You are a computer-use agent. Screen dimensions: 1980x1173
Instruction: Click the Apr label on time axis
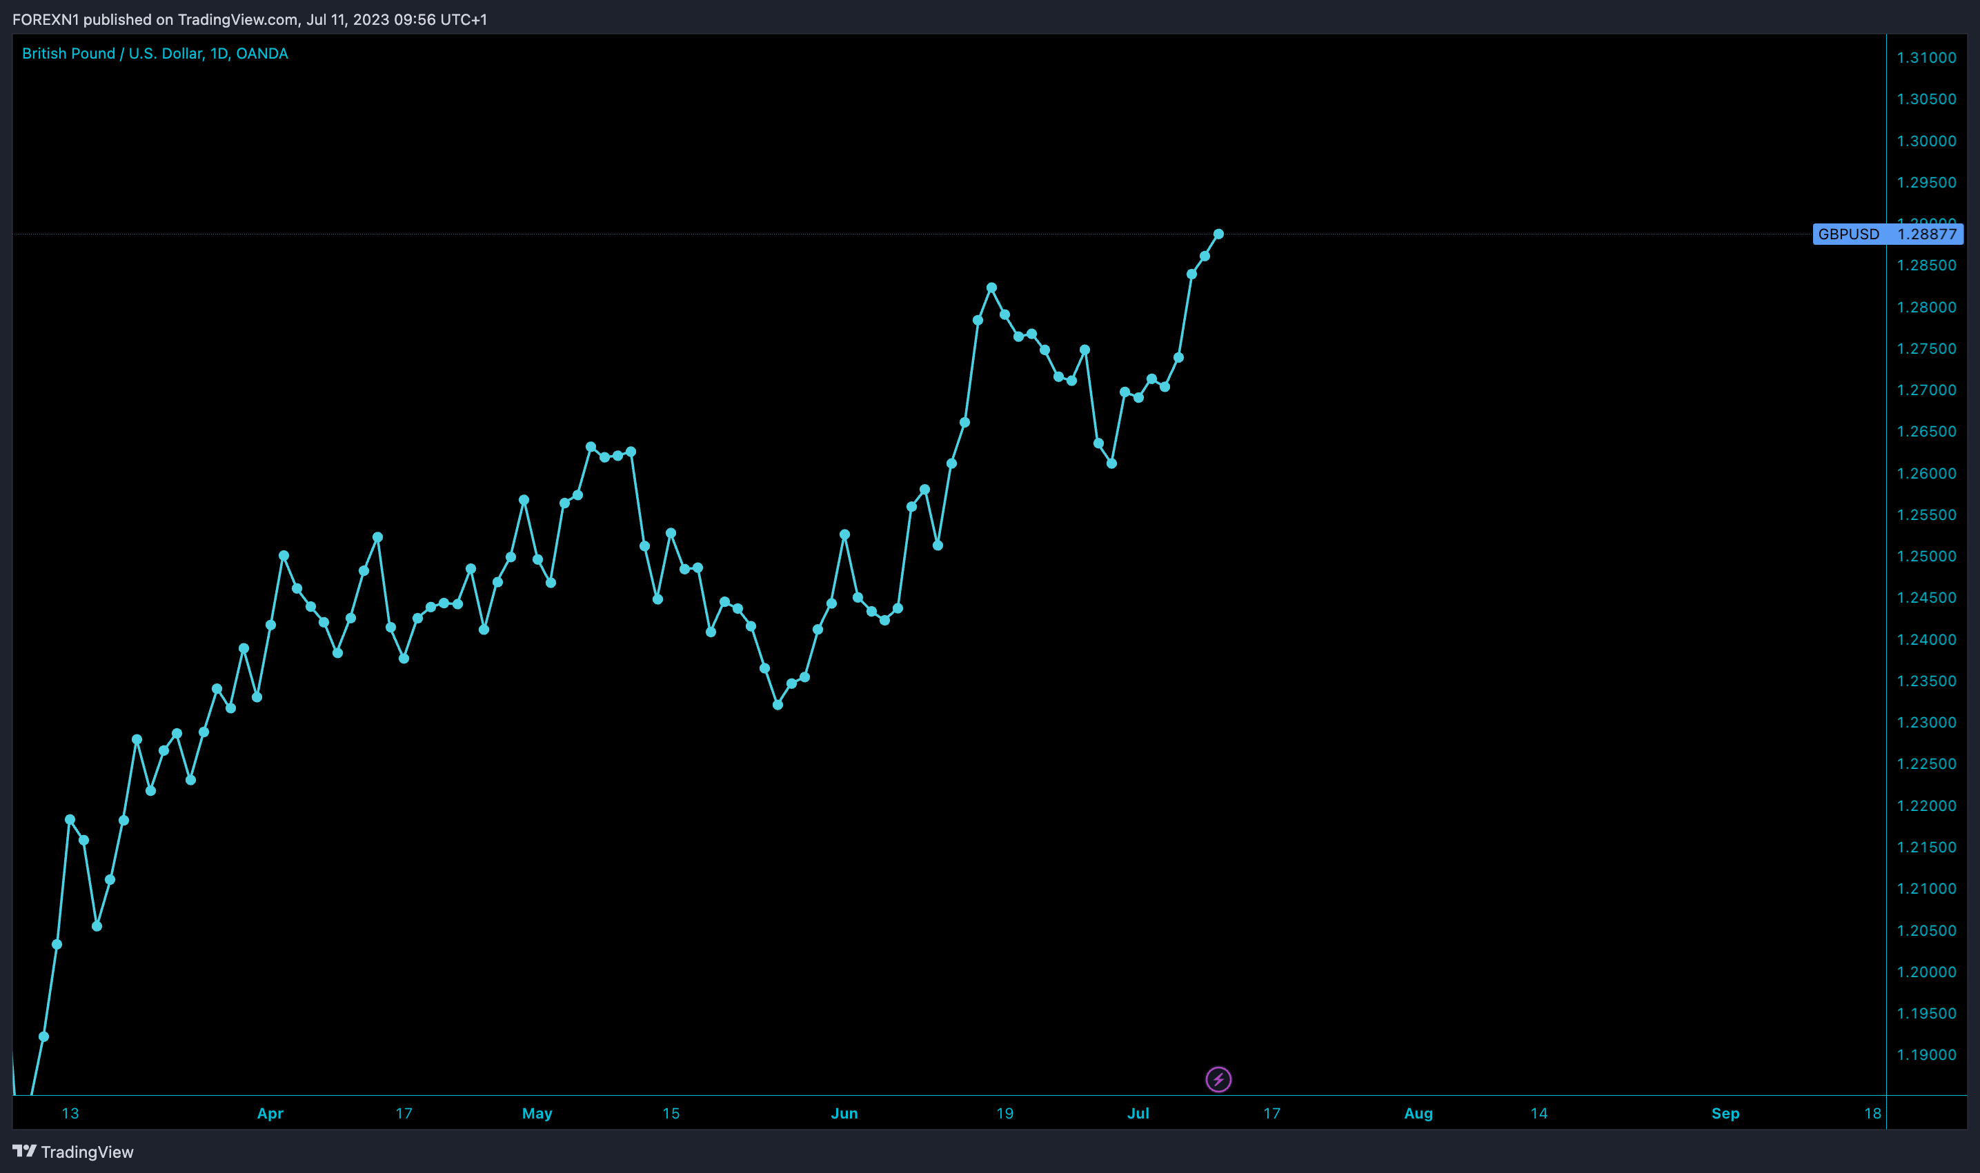(270, 1113)
